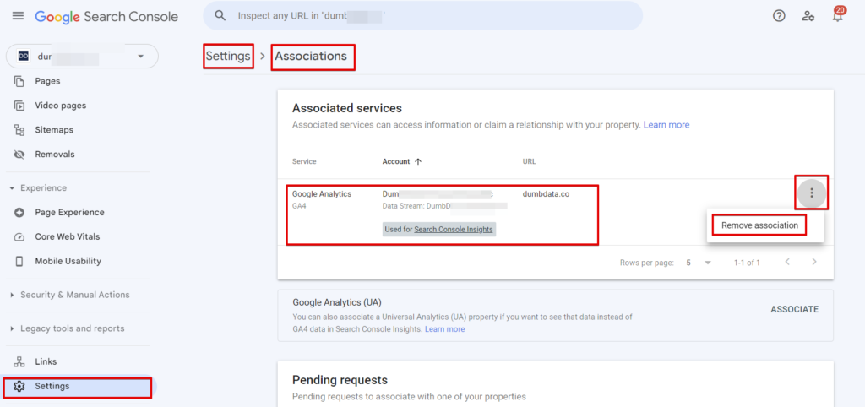The width and height of the screenshot is (865, 407).
Task: Click the ASSOCIATE button for Google Analytics (UA)
Action: [x=794, y=309]
